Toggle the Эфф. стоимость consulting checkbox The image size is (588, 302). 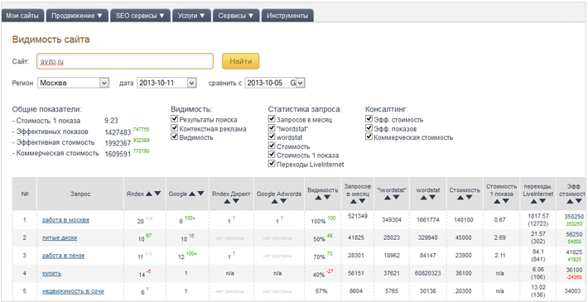pos(369,119)
